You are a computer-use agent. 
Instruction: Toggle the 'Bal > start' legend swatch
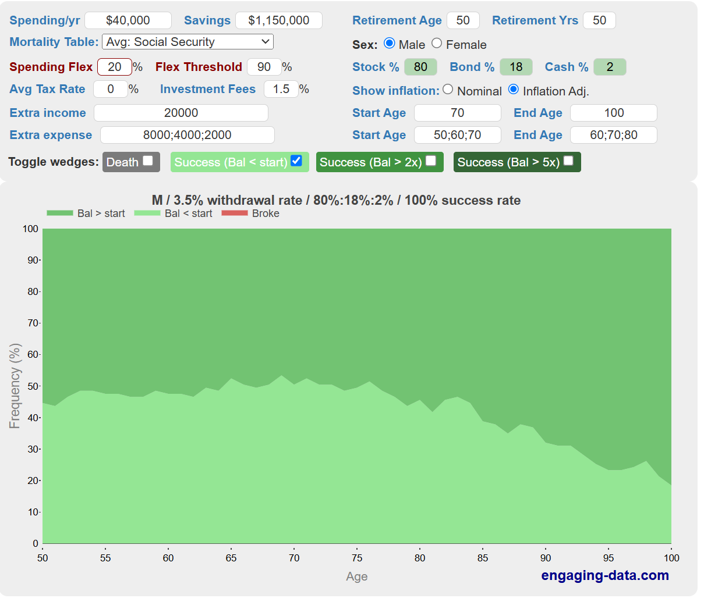point(60,213)
